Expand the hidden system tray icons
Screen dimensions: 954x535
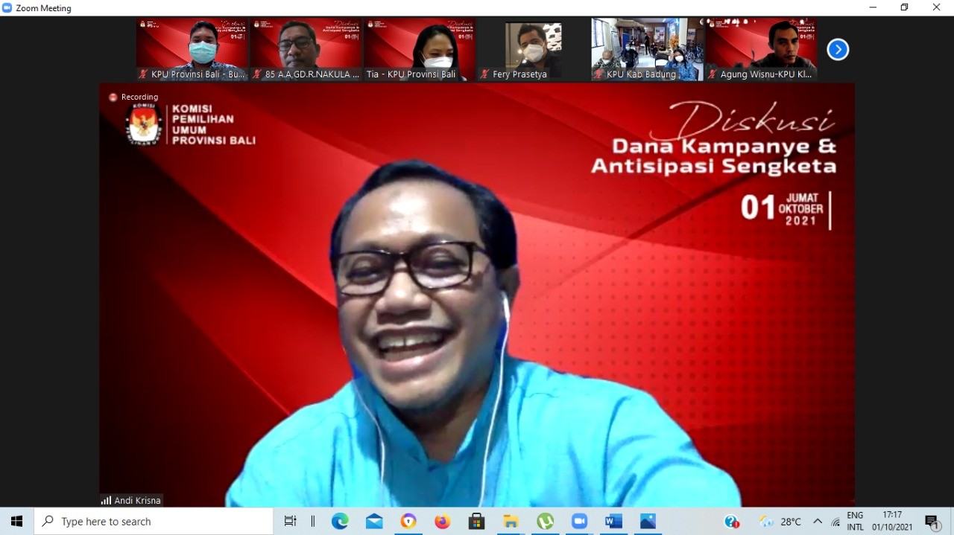818,522
